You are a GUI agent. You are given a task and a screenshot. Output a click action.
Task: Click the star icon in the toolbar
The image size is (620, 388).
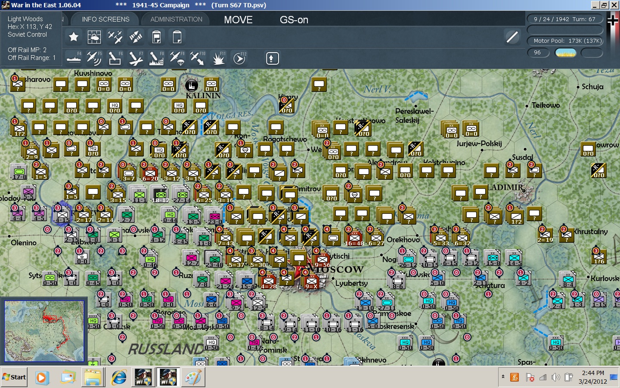coord(74,37)
